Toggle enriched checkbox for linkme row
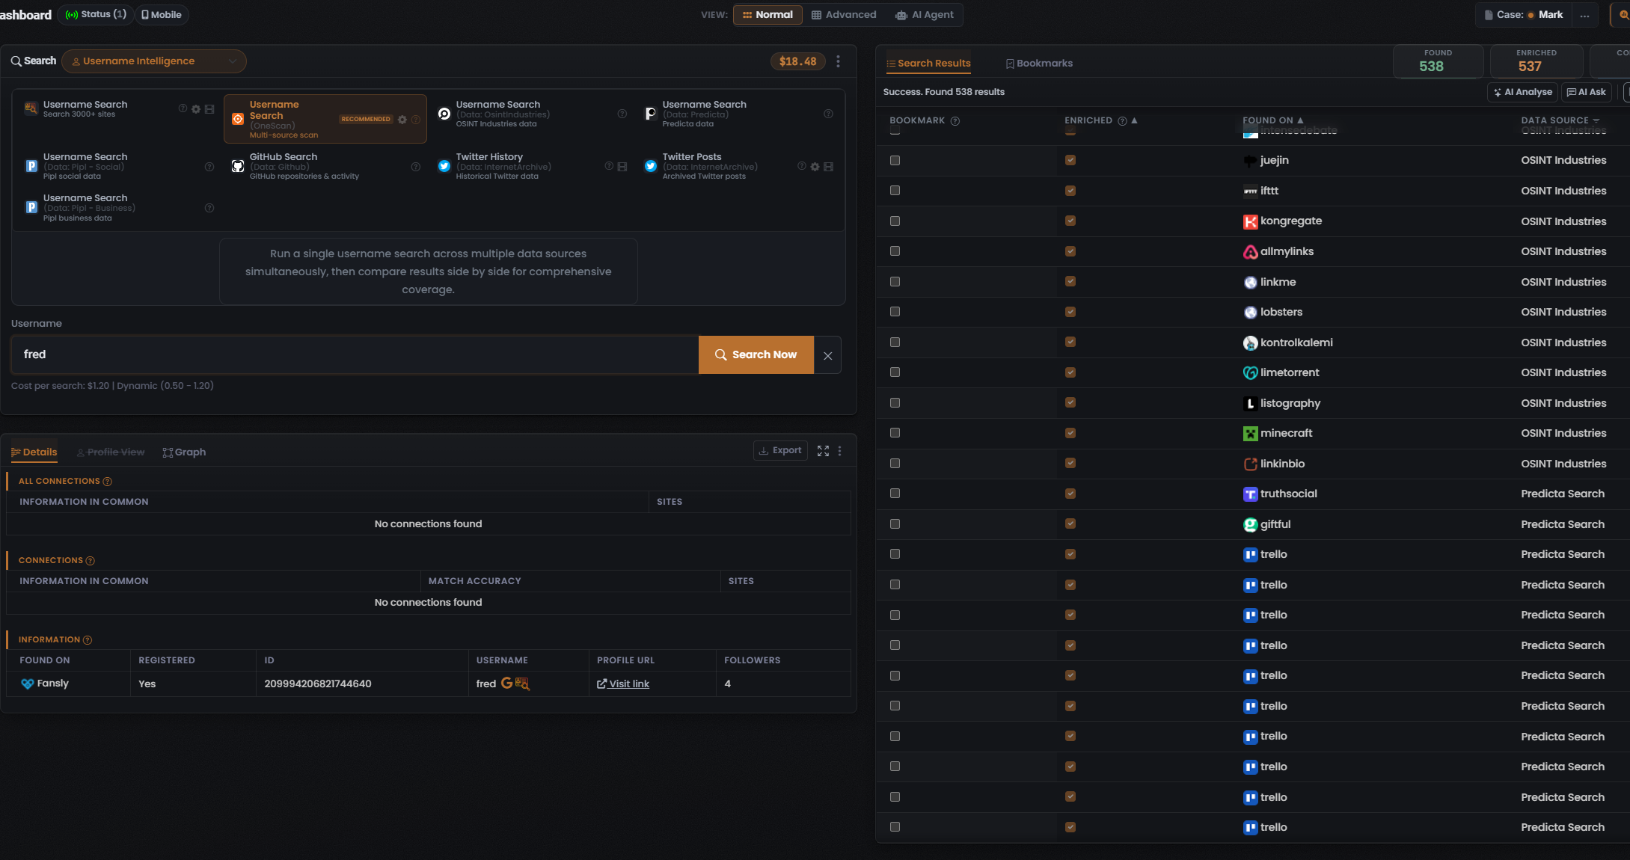The width and height of the screenshot is (1630, 860). tap(1070, 281)
